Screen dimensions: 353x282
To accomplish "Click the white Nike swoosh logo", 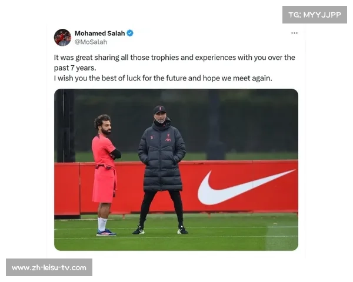I will [246, 187].
